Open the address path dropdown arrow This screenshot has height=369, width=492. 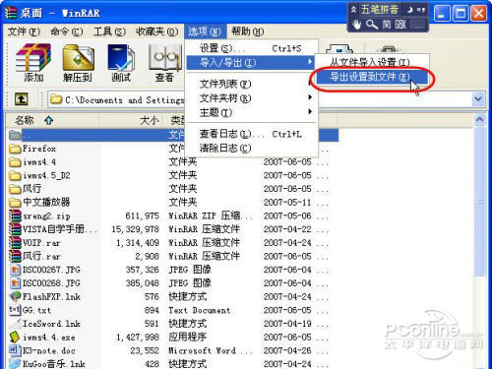(x=478, y=99)
